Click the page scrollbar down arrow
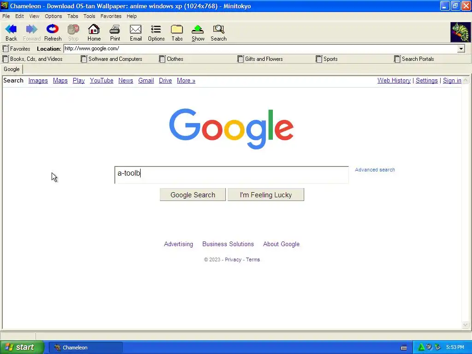Screen dimensions: 472x354 [466, 324]
